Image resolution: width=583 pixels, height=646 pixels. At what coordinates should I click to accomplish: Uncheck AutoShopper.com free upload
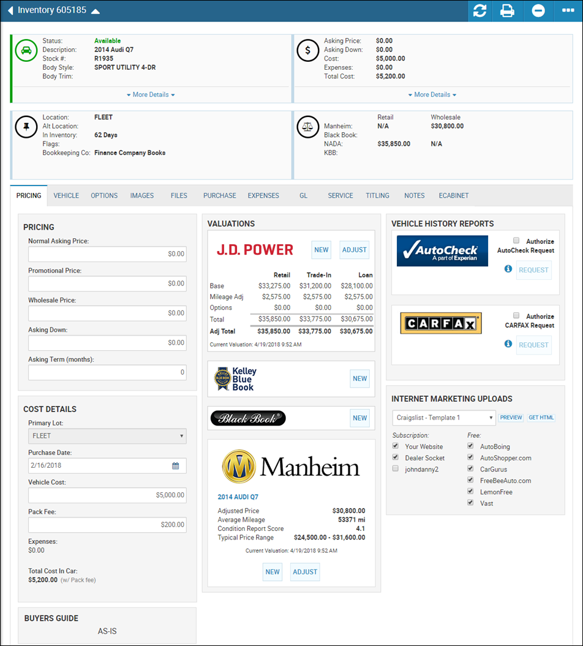[x=470, y=457]
